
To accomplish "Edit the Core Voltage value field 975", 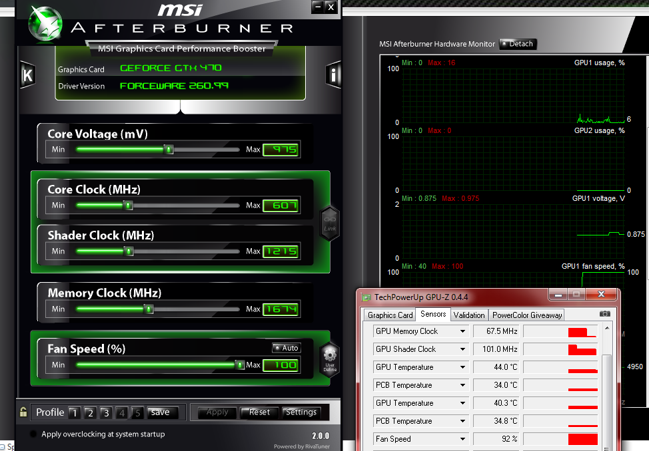I will point(281,149).
